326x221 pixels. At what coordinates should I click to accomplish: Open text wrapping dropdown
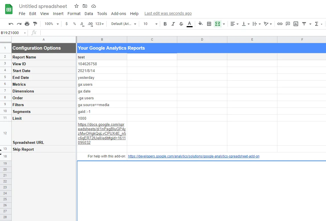[257, 24]
